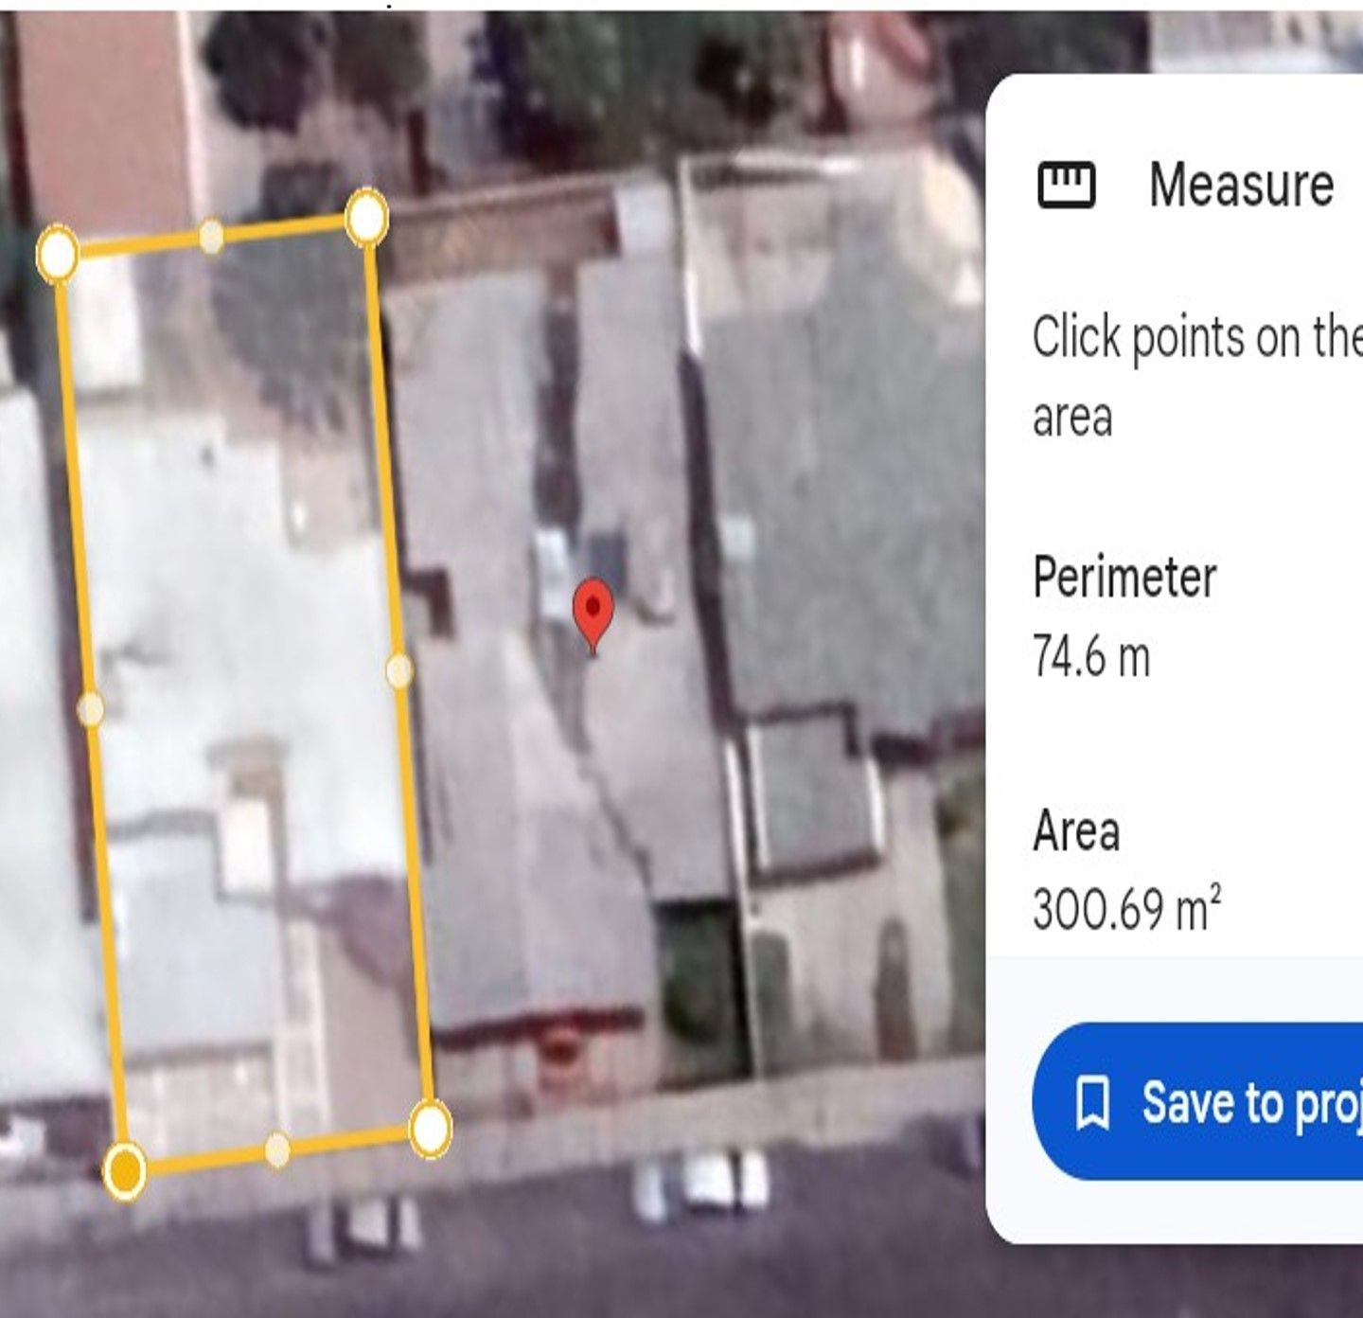
Task: Click the Save to project button
Action: point(1197,1101)
